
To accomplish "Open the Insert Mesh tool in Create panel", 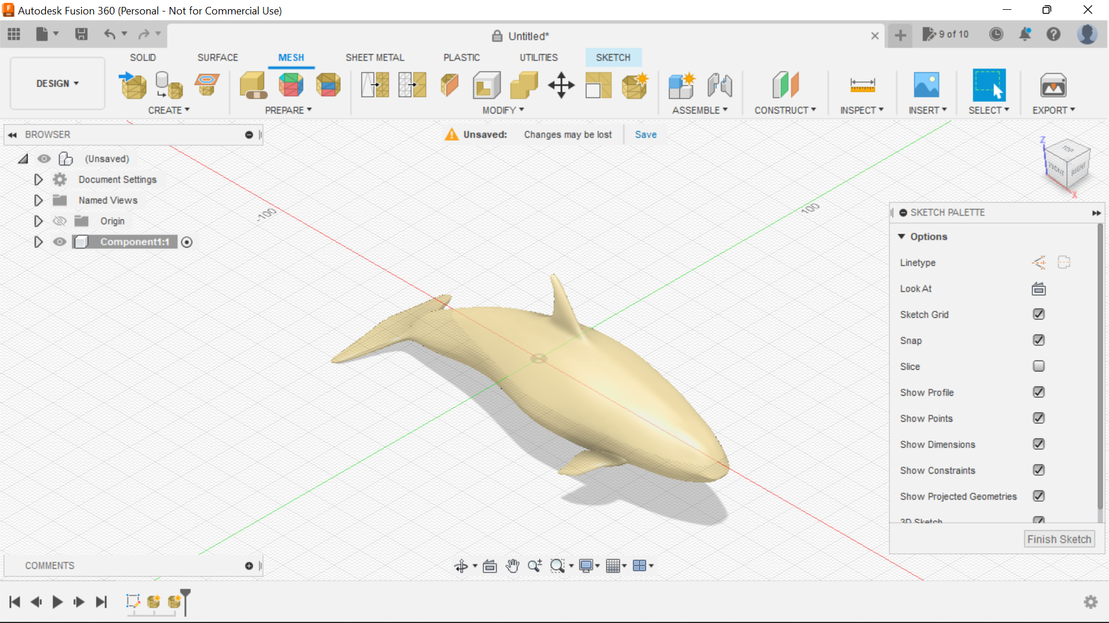I will (x=132, y=85).
